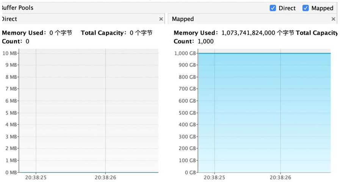Click the 20:38:25 timestamp under Direct chart
Image resolution: width=342 pixels, height=182 pixels.
pyautogui.click(x=36, y=177)
